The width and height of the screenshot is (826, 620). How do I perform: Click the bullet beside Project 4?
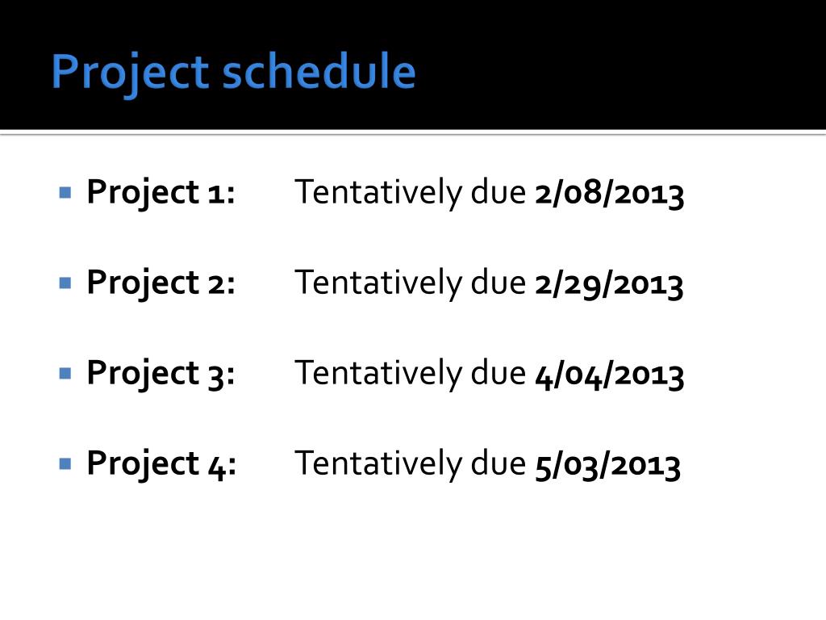(65, 464)
